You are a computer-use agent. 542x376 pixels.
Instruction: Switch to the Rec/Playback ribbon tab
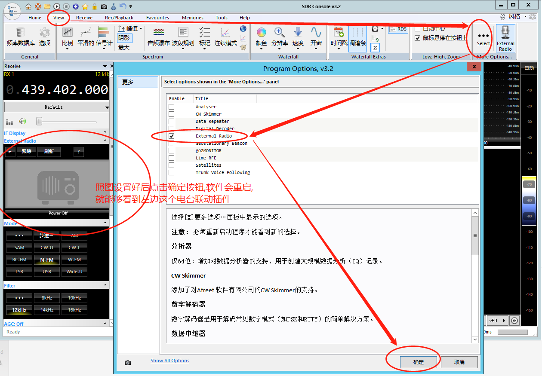(119, 18)
